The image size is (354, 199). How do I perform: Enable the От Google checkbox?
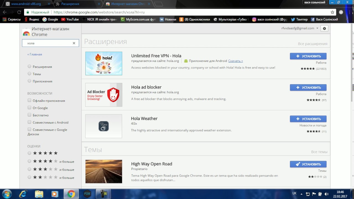(x=29, y=108)
